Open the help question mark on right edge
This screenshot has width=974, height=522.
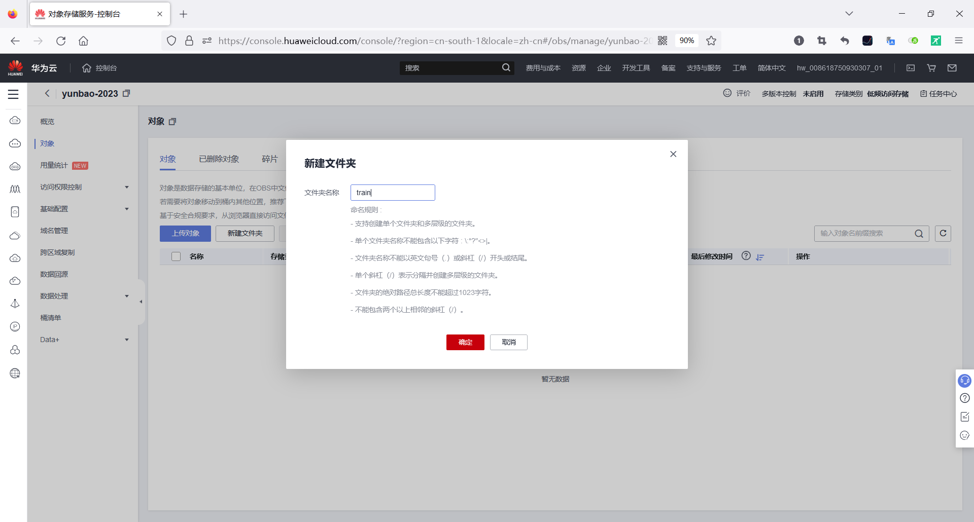[965, 398]
